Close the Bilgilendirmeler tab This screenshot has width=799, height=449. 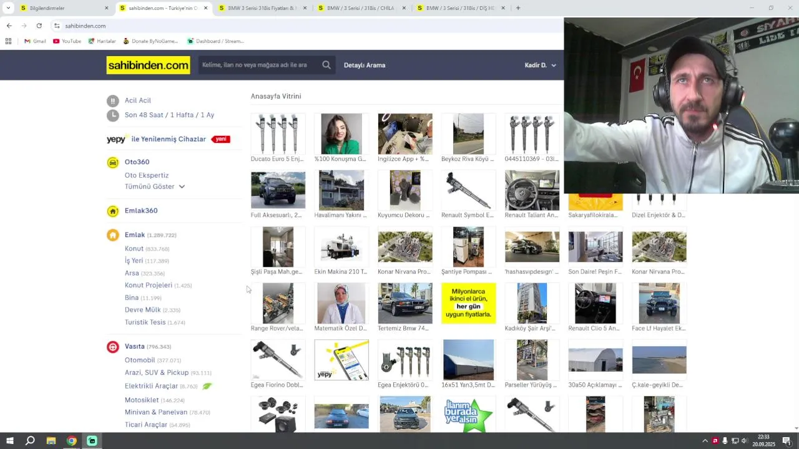[x=106, y=8]
